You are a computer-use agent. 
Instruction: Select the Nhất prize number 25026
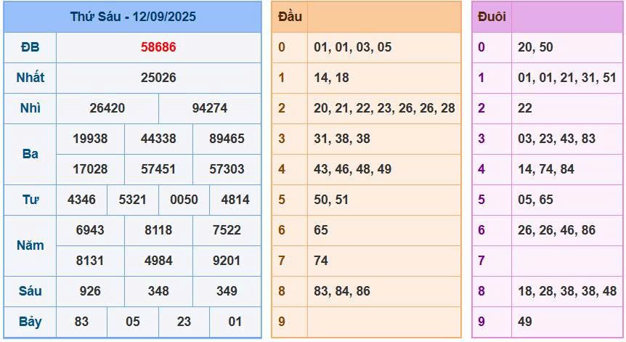158,78
